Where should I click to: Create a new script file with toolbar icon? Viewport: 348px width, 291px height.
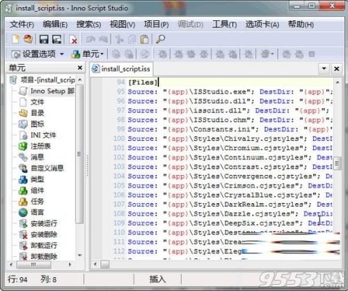(16, 39)
